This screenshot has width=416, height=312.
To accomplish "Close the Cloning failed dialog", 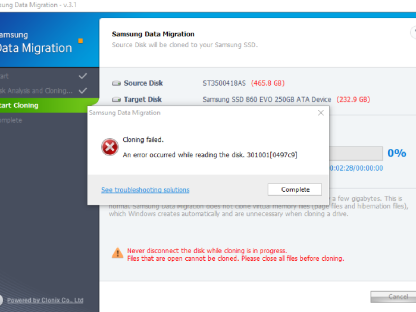I will click(x=321, y=113).
